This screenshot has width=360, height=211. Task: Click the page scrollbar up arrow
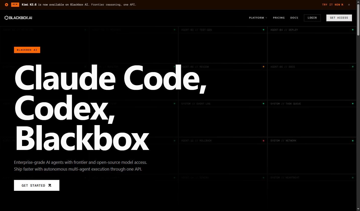point(358,2)
